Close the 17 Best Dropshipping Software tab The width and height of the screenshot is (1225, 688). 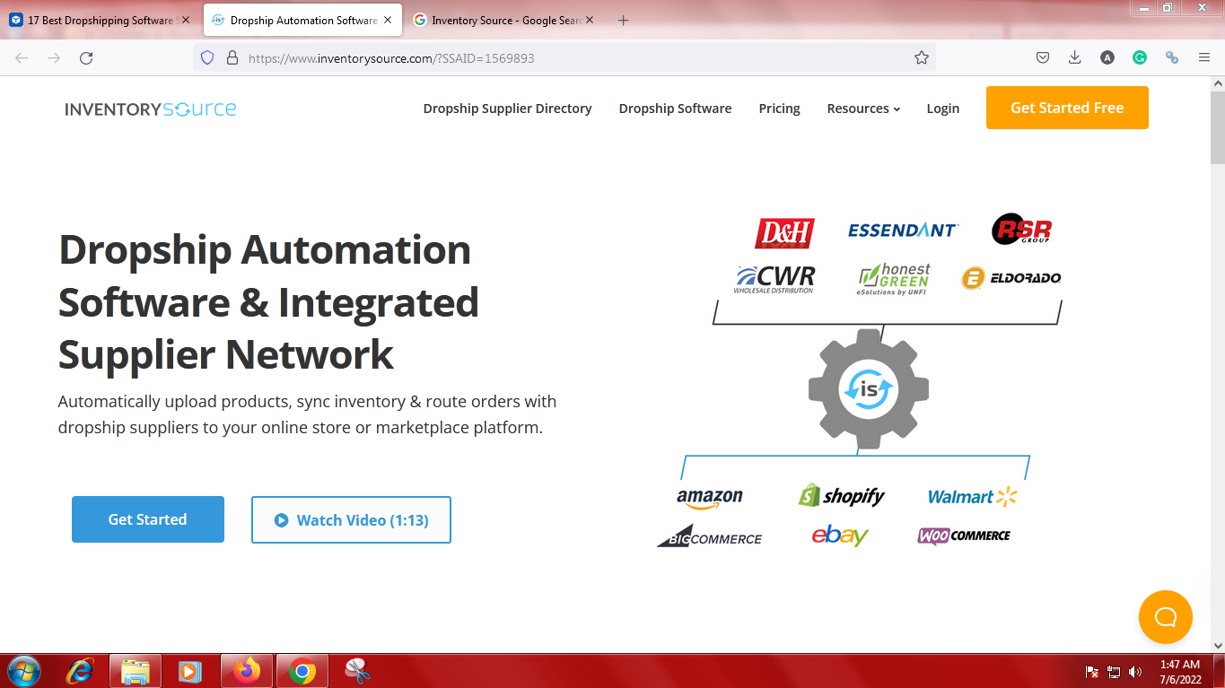[186, 20]
